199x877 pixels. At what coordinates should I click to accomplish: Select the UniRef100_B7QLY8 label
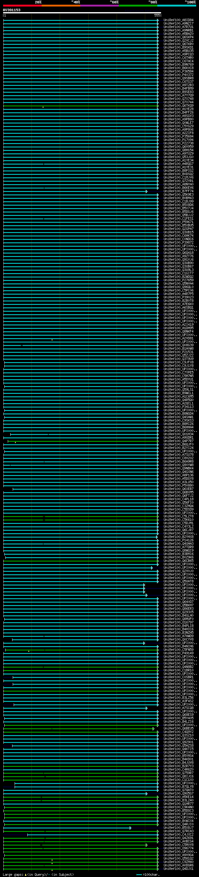178,786
